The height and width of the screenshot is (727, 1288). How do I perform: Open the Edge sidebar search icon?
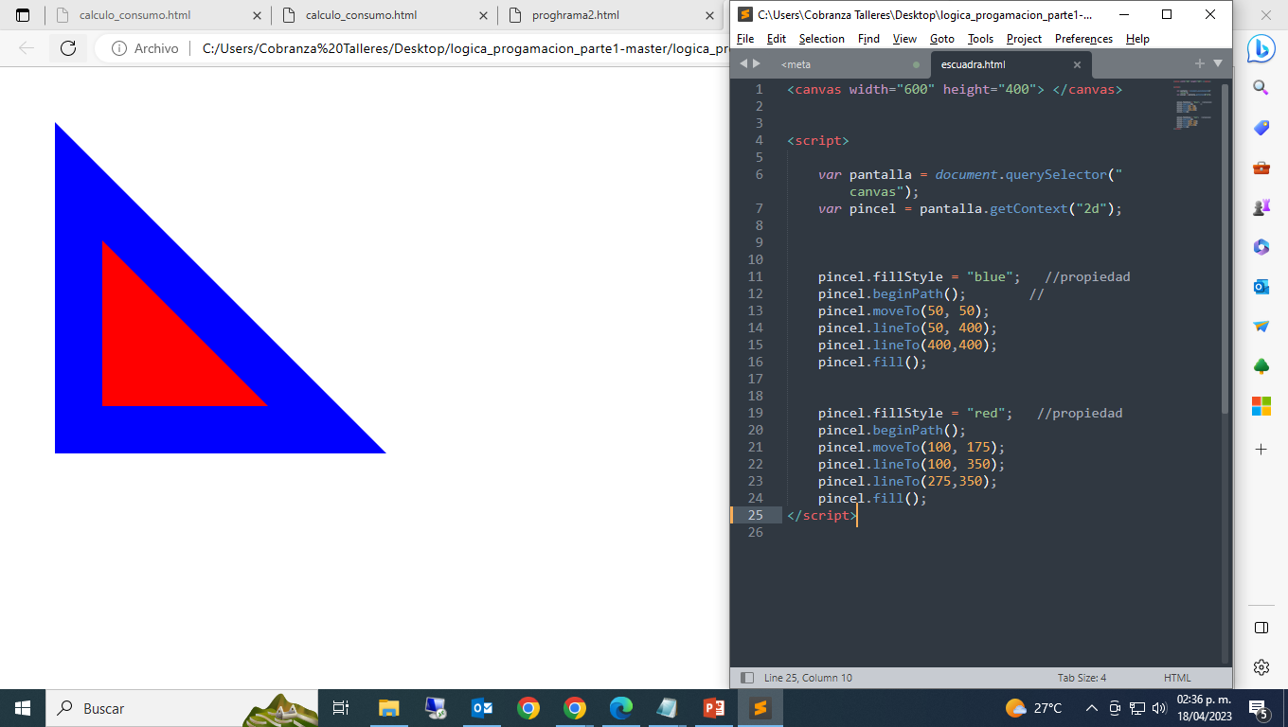click(1261, 87)
